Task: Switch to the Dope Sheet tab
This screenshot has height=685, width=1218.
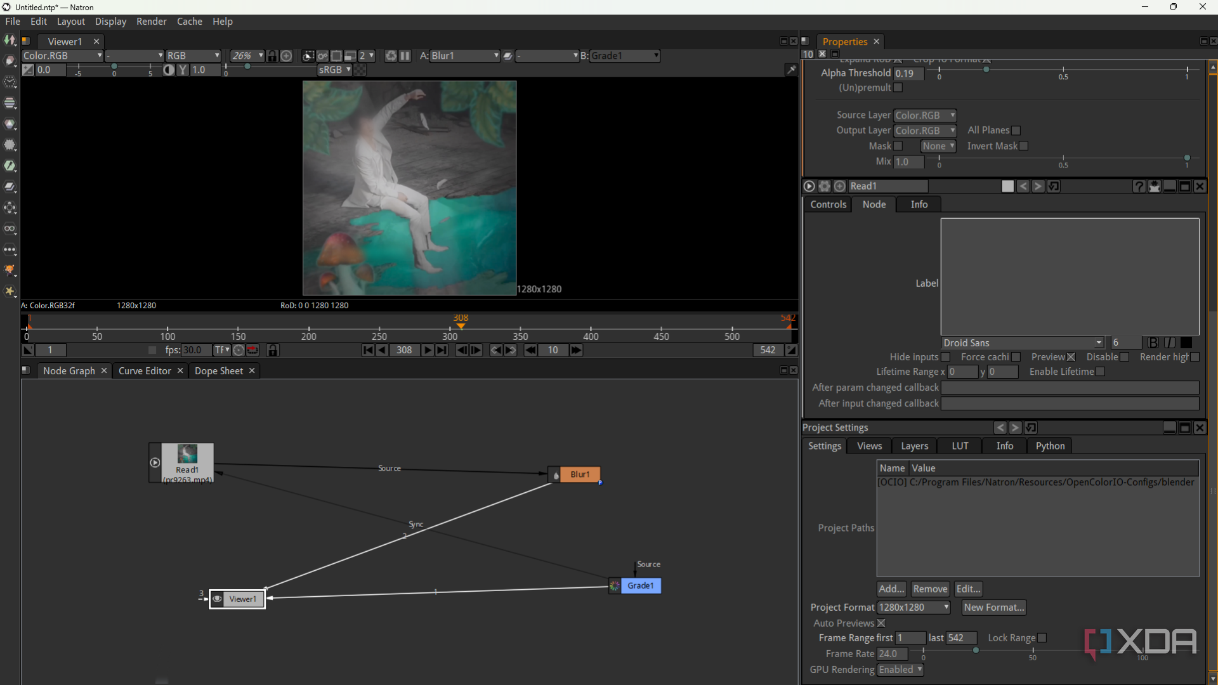Action: tap(219, 371)
